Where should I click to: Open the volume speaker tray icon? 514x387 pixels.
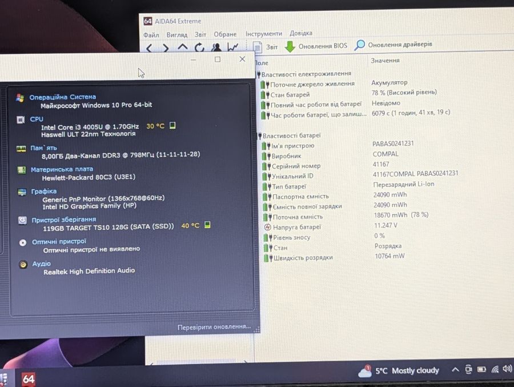tap(507, 369)
